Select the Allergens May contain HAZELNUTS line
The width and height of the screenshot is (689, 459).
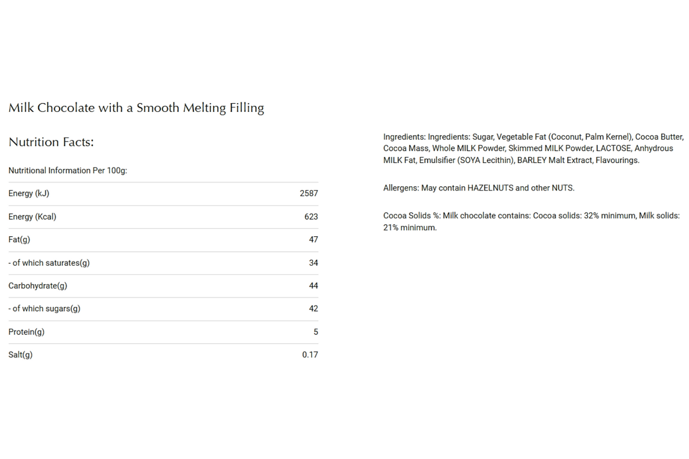479,188
